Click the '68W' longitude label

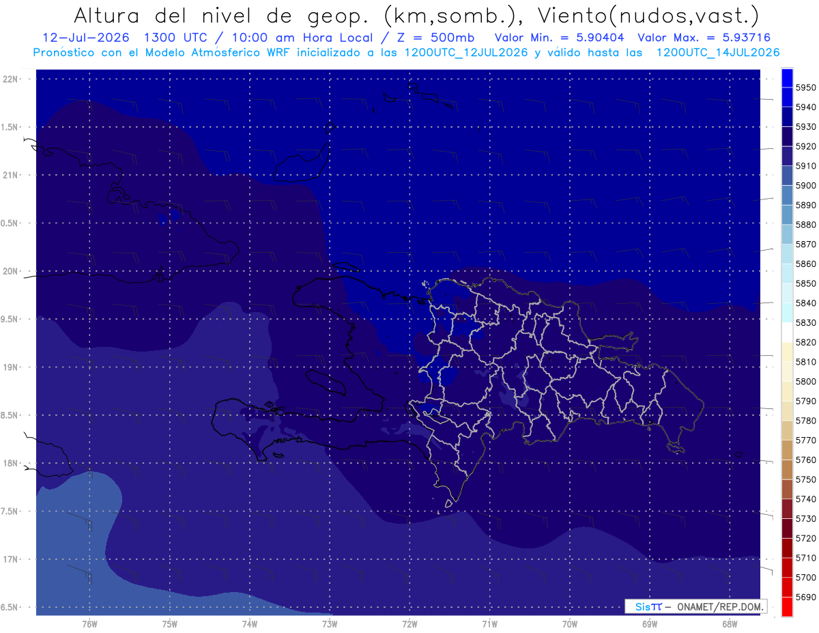coord(730,625)
